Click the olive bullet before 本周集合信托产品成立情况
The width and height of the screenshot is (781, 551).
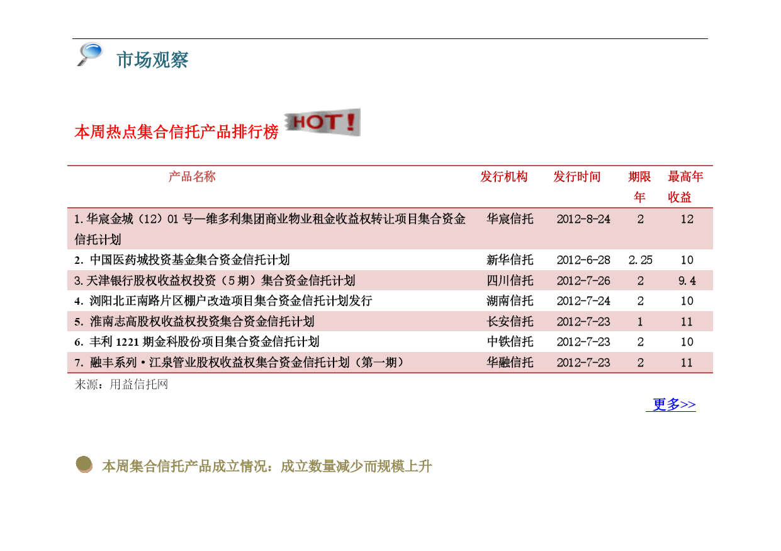(x=84, y=465)
